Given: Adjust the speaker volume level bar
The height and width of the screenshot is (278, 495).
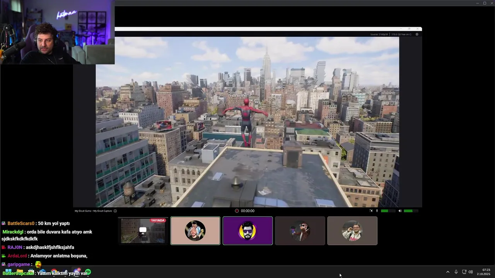Looking at the screenshot, I should pyautogui.click(x=410, y=211).
